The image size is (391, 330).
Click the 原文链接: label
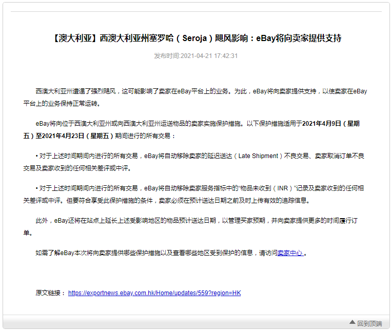coord(50,293)
